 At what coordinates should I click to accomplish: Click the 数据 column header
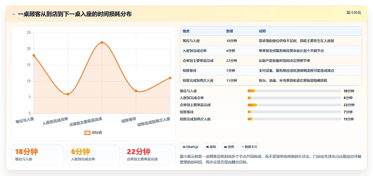pyautogui.click(x=230, y=31)
